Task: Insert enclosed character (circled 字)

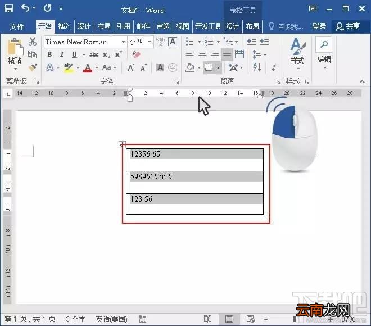Action: coord(173,67)
